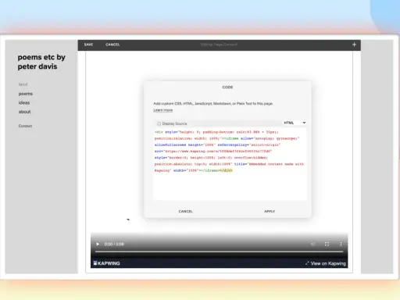The width and height of the screenshot is (400, 300).
Task: Open the video player more options menu
Action: [x=341, y=244]
